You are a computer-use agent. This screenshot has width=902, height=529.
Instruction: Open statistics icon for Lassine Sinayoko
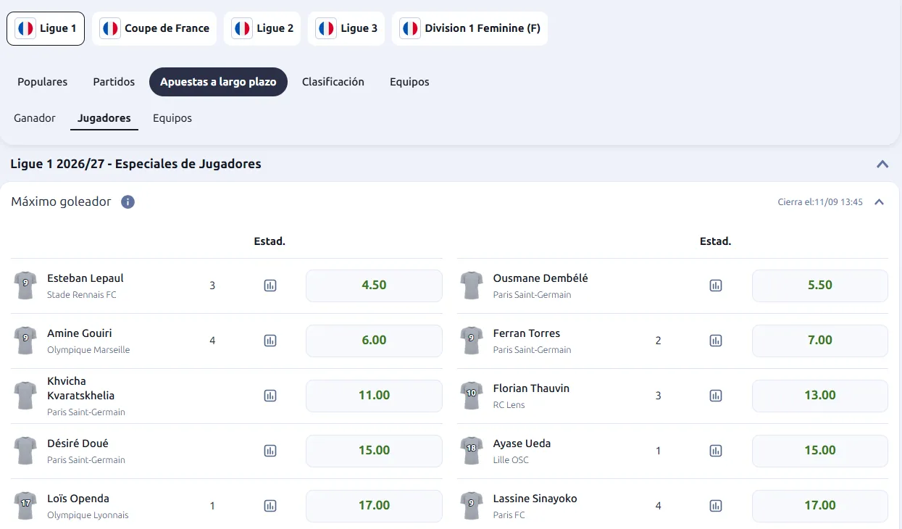point(716,506)
